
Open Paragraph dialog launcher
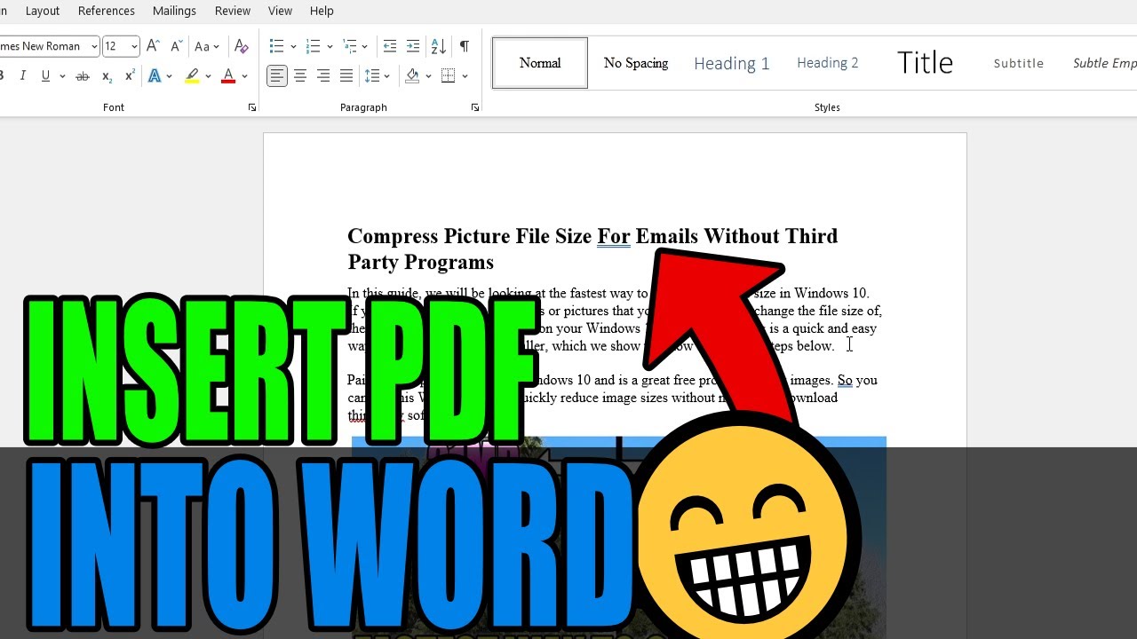pyautogui.click(x=475, y=107)
